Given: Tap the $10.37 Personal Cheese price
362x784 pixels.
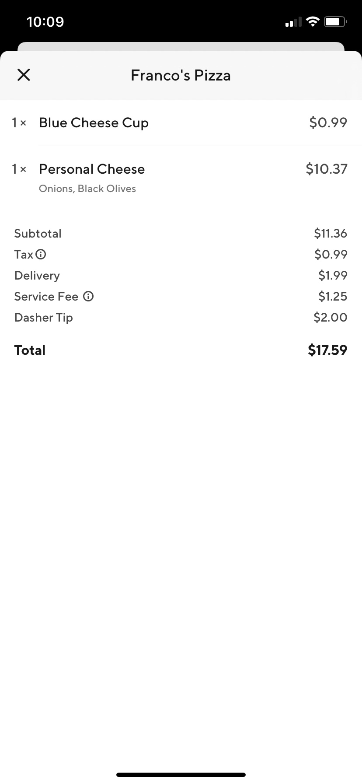Looking at the screenshot, I should pos(327,169).
